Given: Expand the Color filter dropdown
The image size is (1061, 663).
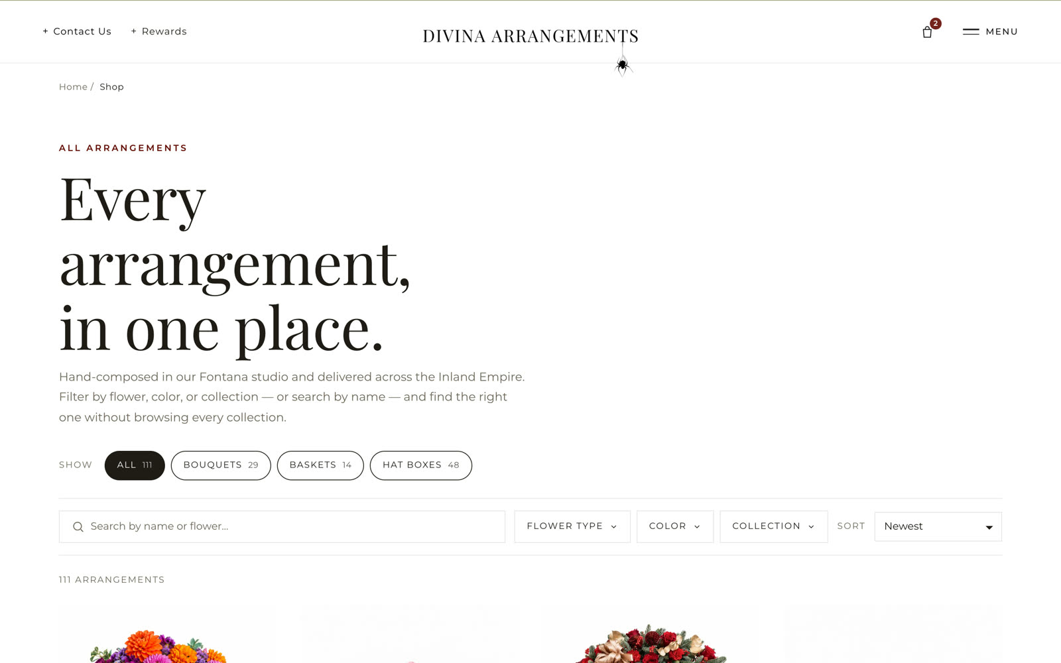Looking at the screenshot, I should coord(675,526).
